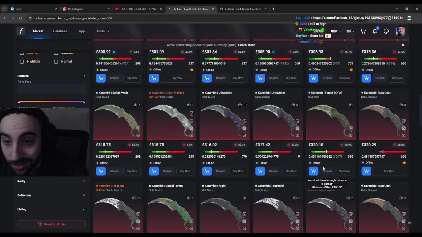Viewport: 422px width, 237px height.
Task: Dismiss the currency conversion banner
Action: (x=403, y=45)
